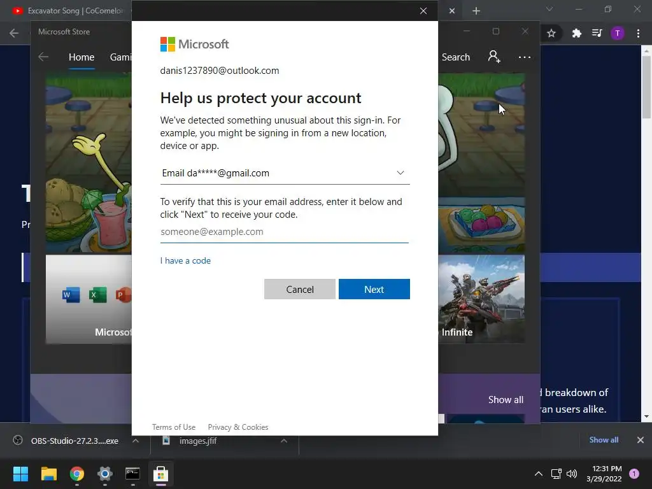The height and width of the screenshot is (489, 652).
Task: Focus the someone@example.com email input field
Action: (x=285, y=232)
